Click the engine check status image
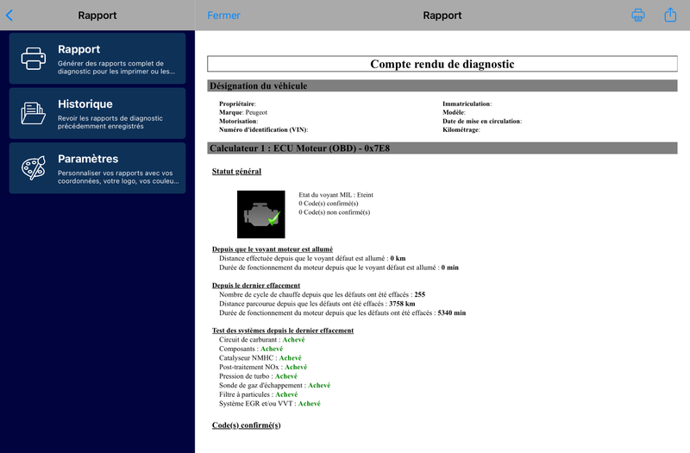Image resolution: width=690 pixels, height=453 pixels. tap(261, 214)
